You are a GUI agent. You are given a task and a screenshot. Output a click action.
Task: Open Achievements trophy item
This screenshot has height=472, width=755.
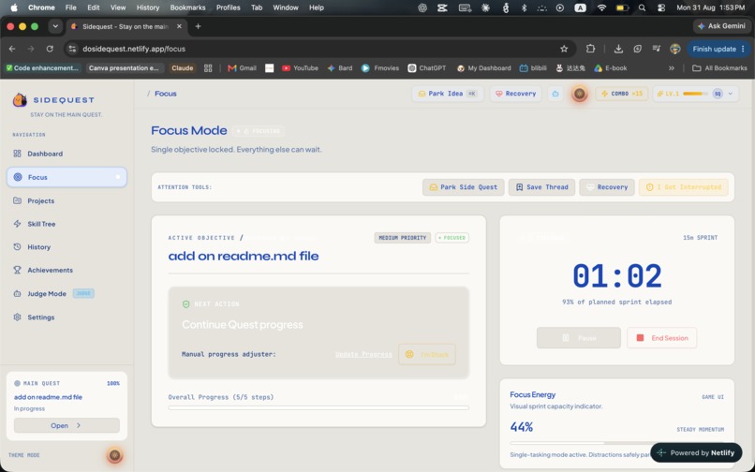coord(67,271)
